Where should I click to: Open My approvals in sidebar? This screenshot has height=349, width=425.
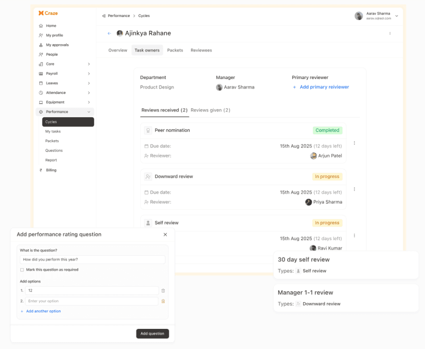coord(57,45)
